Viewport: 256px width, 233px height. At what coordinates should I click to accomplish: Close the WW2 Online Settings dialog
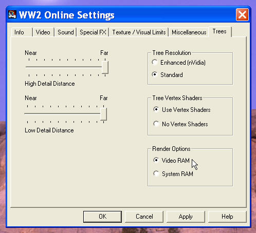click(242, 15)
